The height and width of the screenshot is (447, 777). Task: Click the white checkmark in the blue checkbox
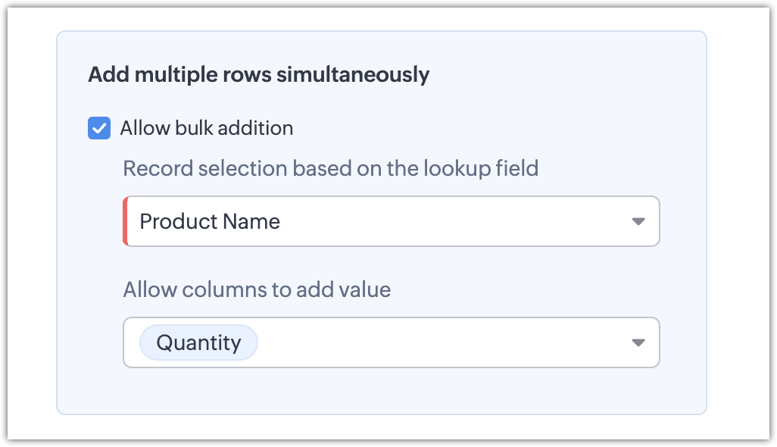click(x=99, y=128)
